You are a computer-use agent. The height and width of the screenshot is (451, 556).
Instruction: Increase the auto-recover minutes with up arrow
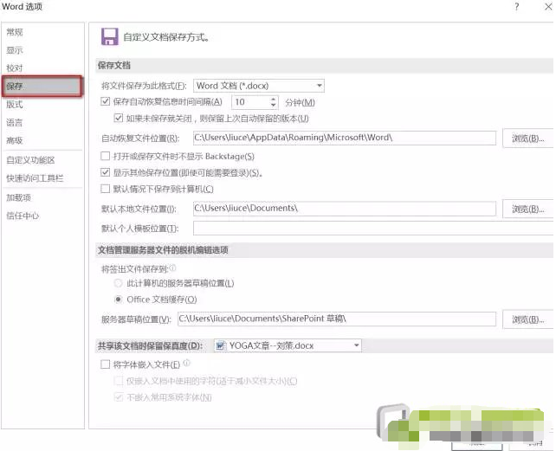pos(273,100)
